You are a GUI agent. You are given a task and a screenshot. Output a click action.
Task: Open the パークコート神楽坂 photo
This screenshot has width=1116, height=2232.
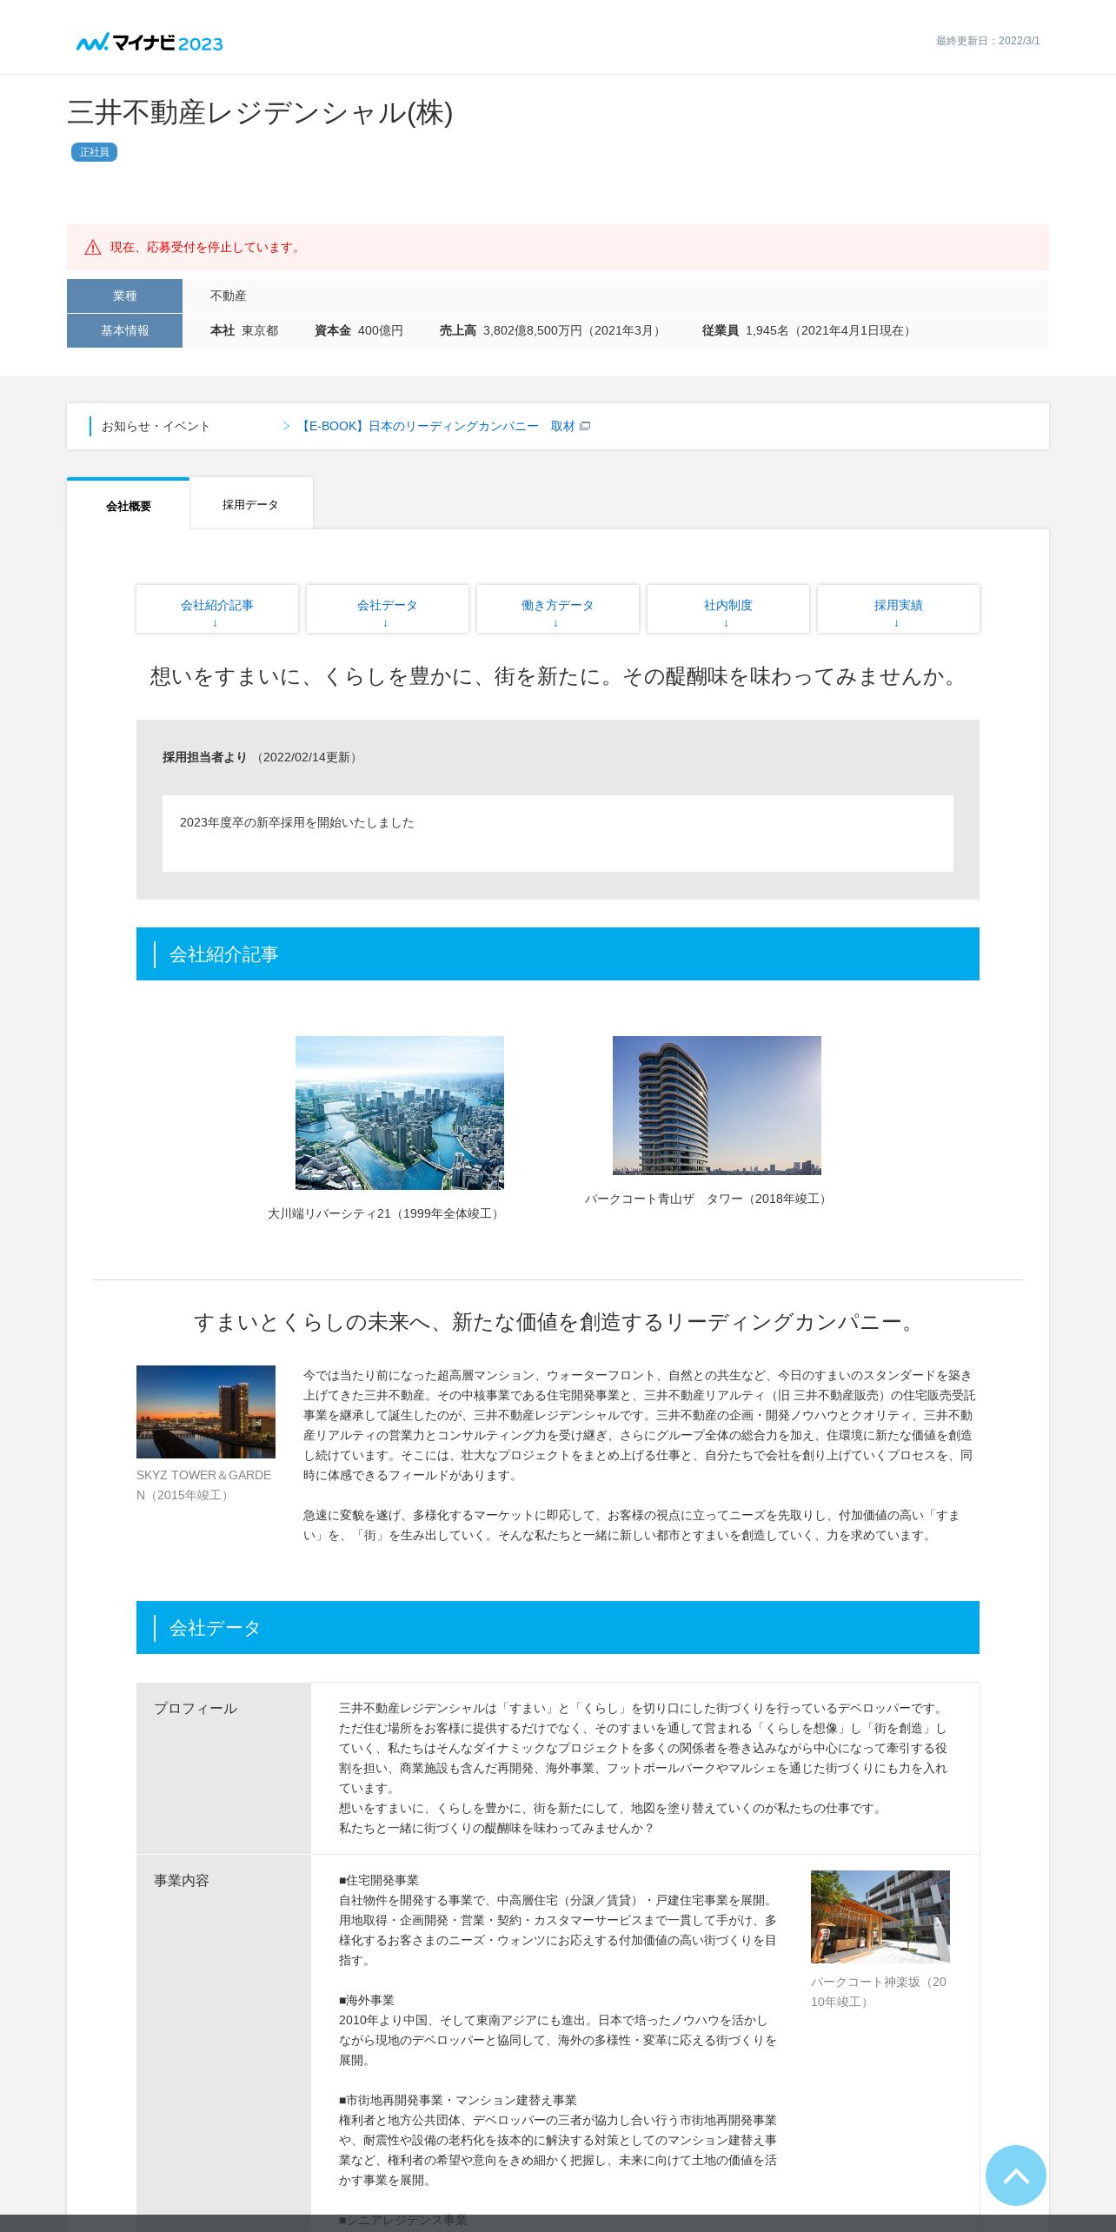click(880, 1916)
